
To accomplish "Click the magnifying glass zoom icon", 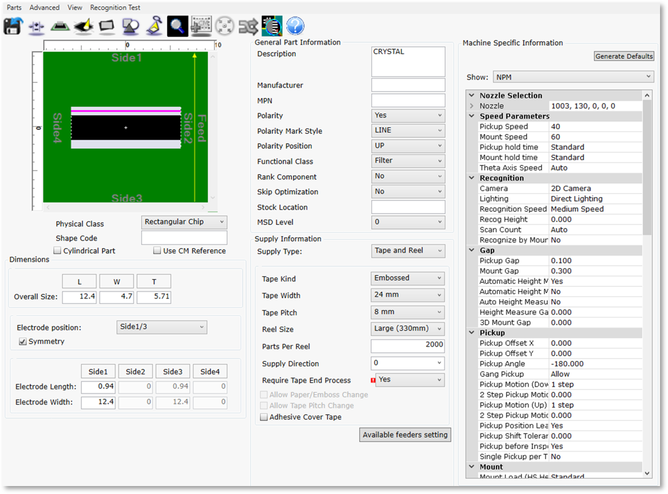I will (178, 26).
